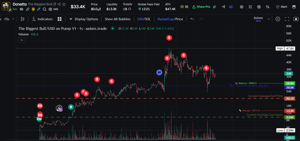Take a chart snapshot with camera icon
This screenshot has height=141, width=300.
(x=296, y=19)
